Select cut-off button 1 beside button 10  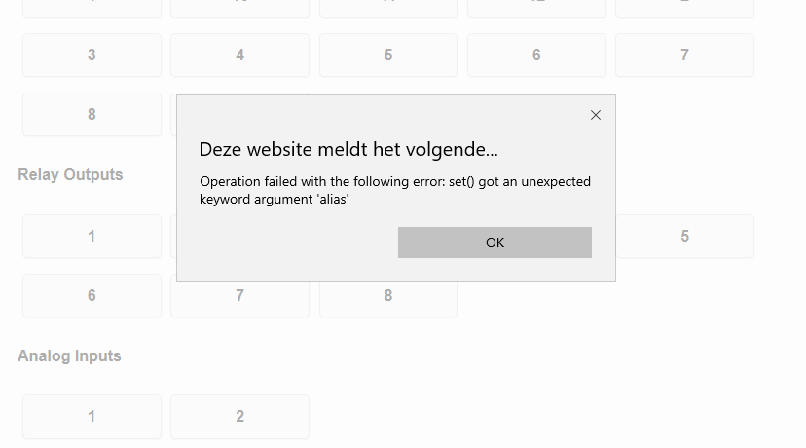click(92, 8)
